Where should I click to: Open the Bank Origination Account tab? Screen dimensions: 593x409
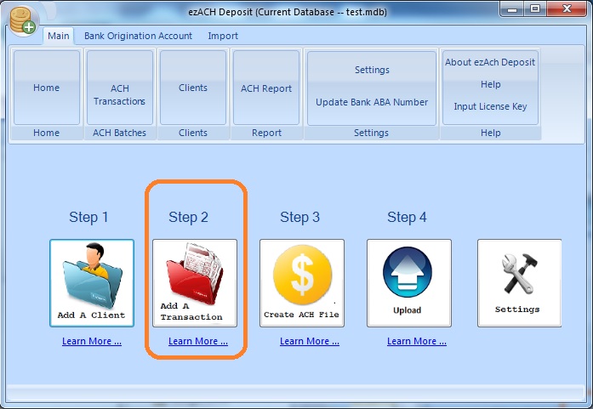coord(138,37)
